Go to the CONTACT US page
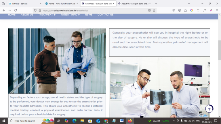This screenshot has width=221, height=124. pos(105,15)
